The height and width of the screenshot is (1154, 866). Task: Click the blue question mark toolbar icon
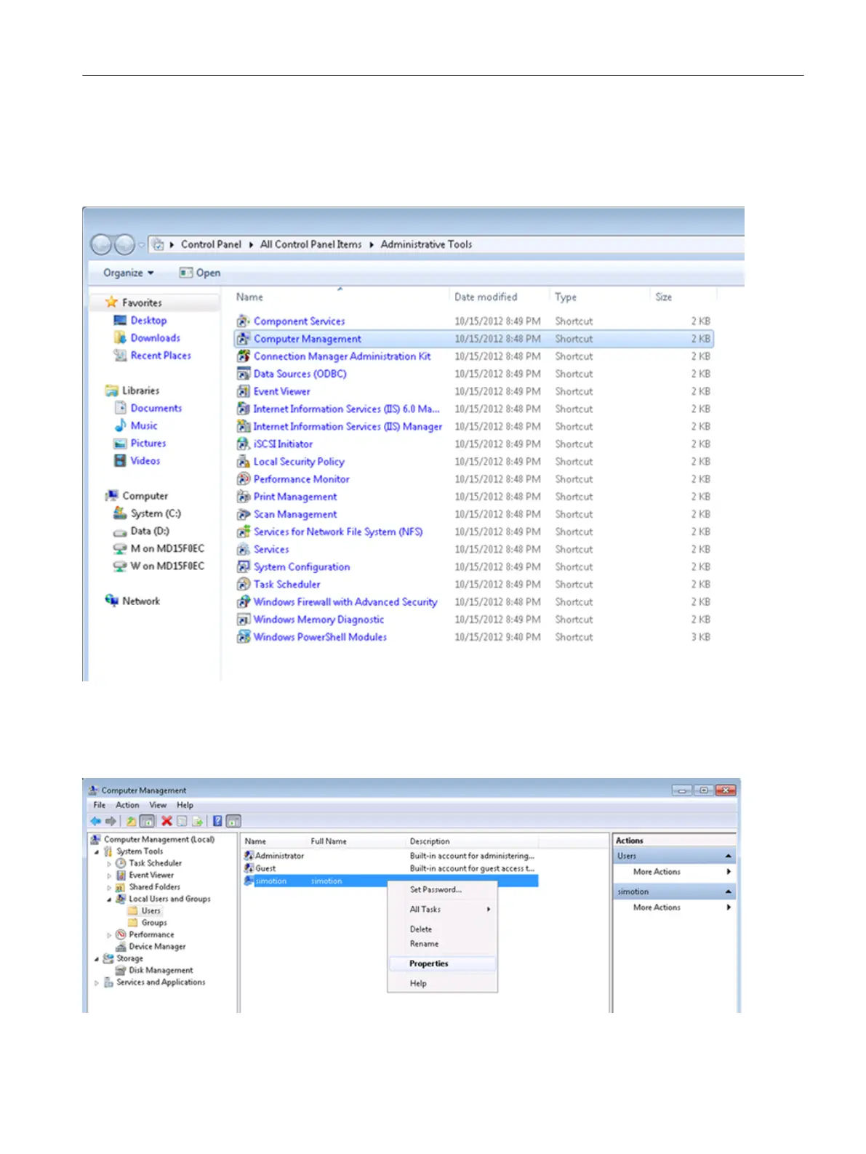pos(217,821)
